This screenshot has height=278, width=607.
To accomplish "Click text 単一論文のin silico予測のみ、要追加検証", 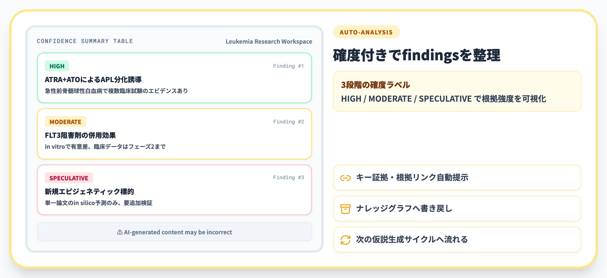I will click(x=99, y=203).
